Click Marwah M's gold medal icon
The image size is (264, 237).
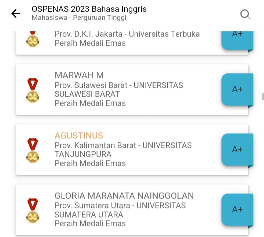33,90
